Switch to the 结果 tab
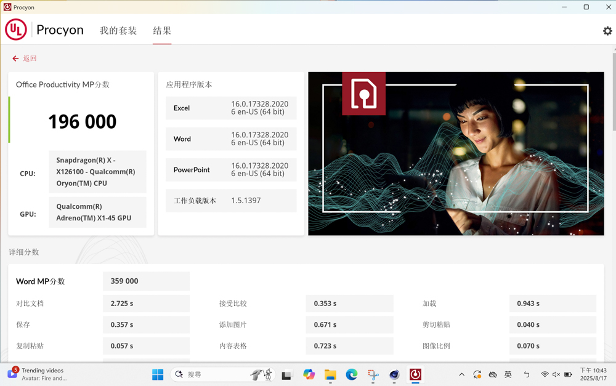616x386 pixels. [162, 31]
